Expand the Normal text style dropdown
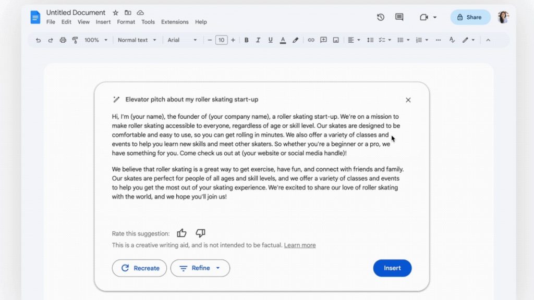Image resolution: width=534 pixels, height=300 pixels. pyautogui.click(x=137, y=40)
